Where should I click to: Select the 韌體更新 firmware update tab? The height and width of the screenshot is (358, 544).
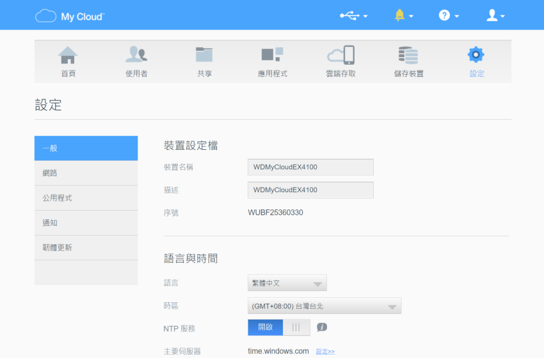(86, 248)
